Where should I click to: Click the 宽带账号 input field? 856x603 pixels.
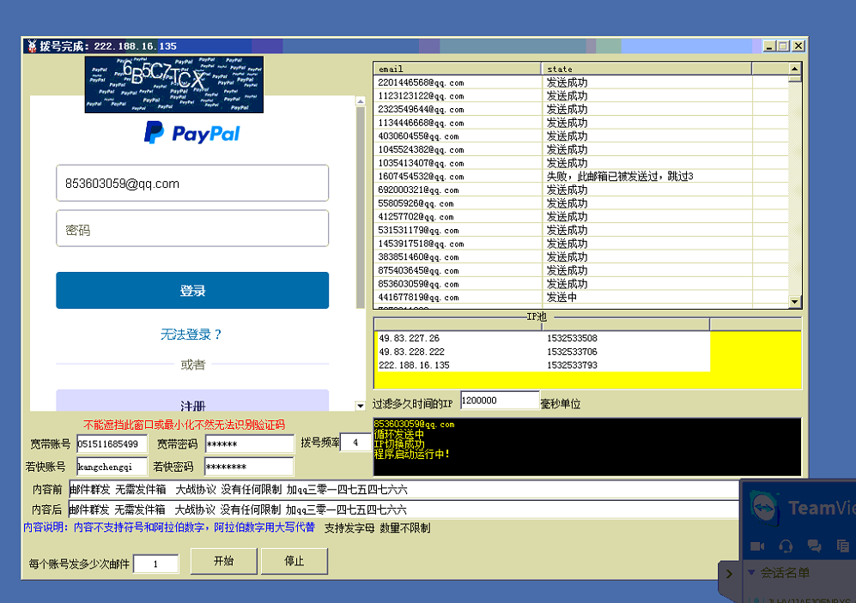[x=112, y=444]
